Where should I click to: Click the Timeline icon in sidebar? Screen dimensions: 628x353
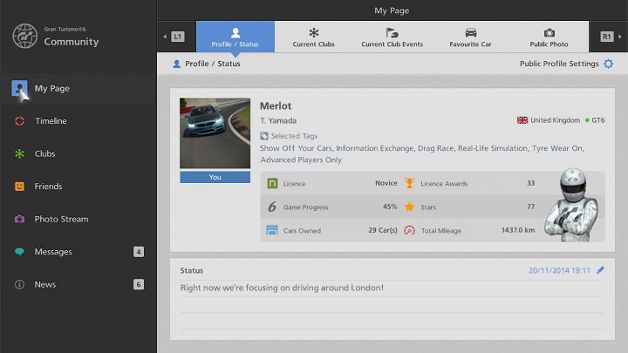pos(19,121)
